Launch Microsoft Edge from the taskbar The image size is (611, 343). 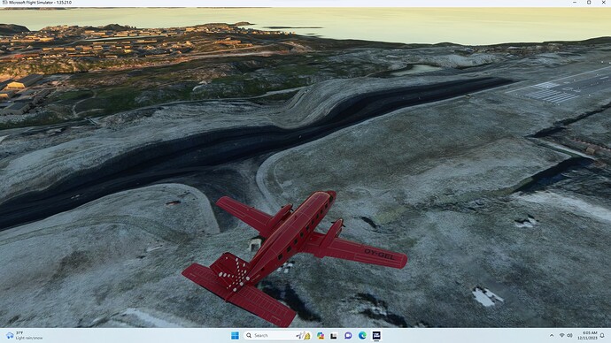coord(362,336)
